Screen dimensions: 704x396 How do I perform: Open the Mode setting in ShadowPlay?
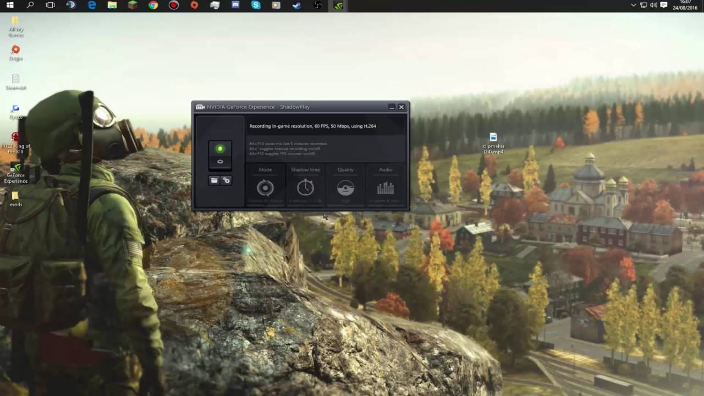[265, 185]
